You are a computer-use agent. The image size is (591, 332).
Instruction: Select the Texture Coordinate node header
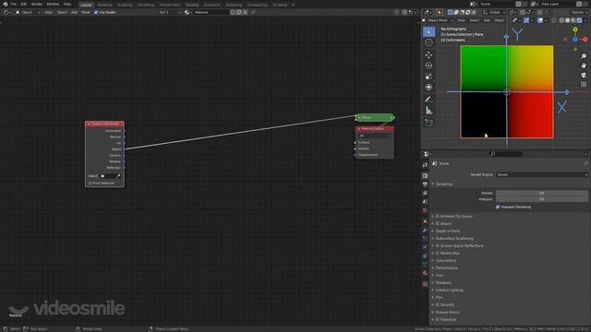pyautogui.click(x=104, y=124)
